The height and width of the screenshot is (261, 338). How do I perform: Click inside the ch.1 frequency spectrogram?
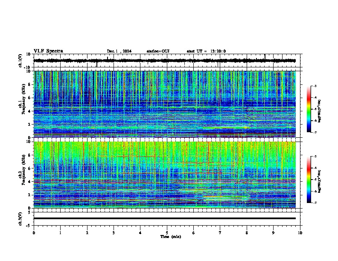coord(165,104)
